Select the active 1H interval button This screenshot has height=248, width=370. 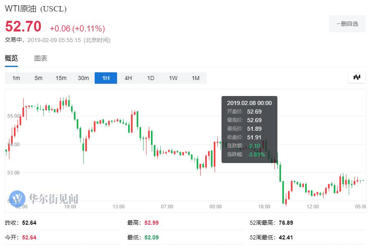coord(106,78)
